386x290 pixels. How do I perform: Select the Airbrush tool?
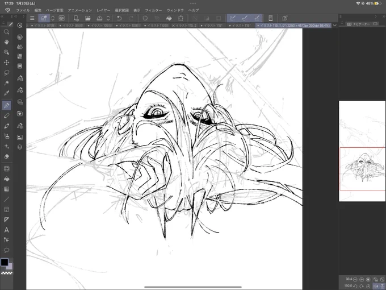pos(7,136)
